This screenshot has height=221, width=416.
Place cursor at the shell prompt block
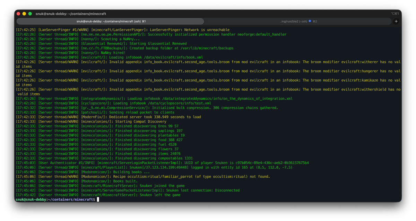[x=98, y=199]
